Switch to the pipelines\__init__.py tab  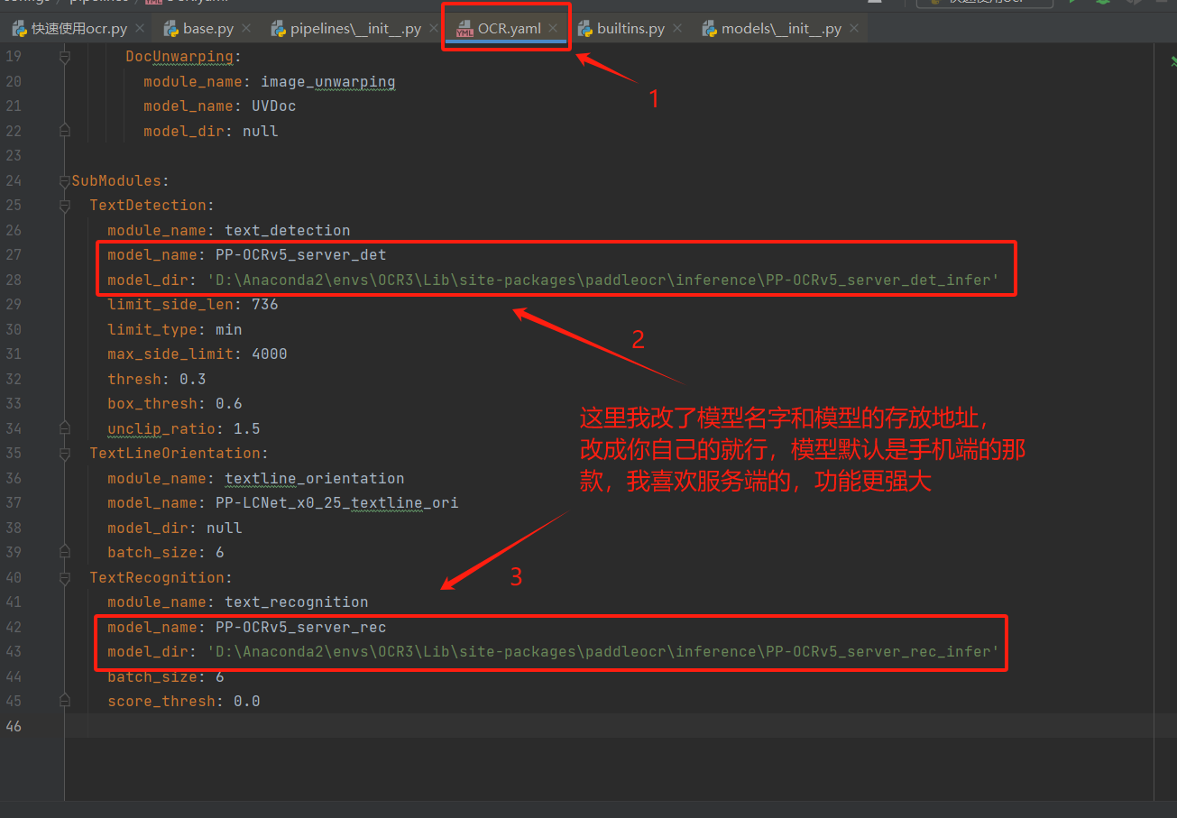coord(355,29)
